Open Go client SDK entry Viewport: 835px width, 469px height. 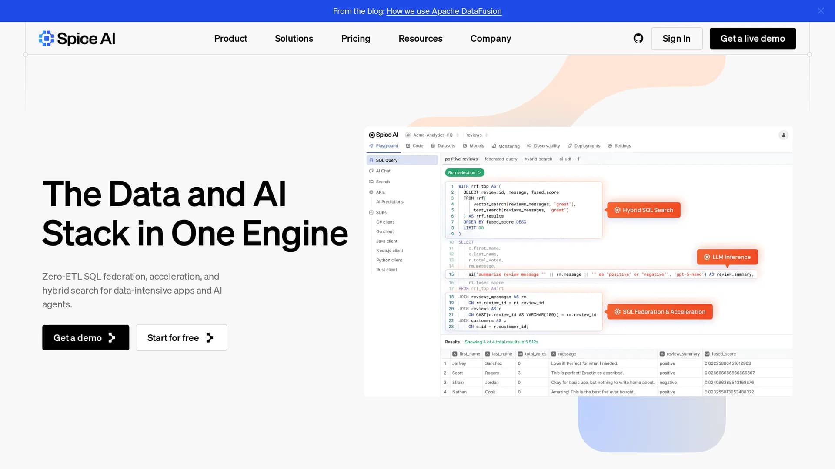point(385,232)
